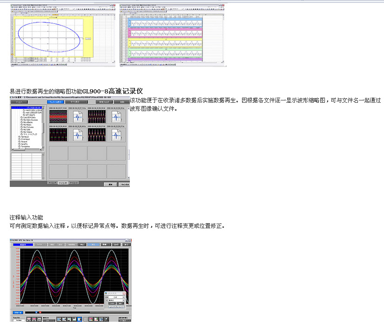The width and height of the screenshot is (384, 325).
Task: Select the square-wave thumbnail in second row
Action: pos(58,135)
